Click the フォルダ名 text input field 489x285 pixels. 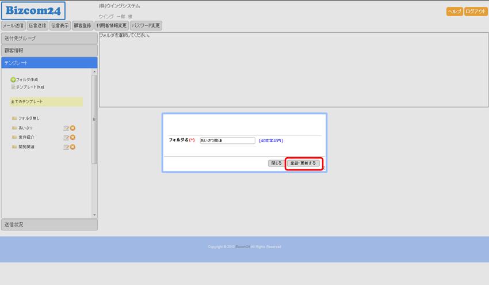click(x=227, y=140)
